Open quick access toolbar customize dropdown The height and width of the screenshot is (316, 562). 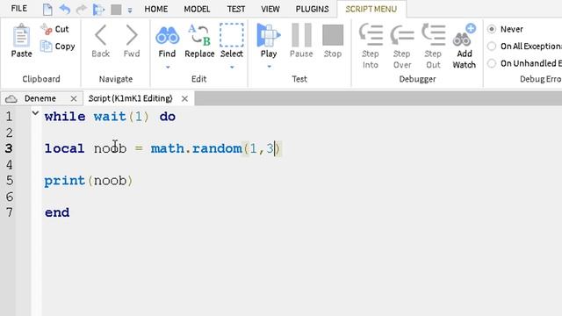[x=130, y=11]
